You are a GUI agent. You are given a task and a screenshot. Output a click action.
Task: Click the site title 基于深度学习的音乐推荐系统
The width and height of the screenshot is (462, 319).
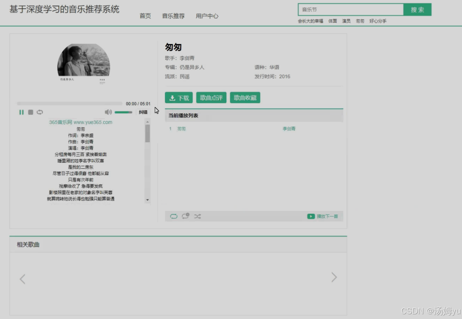(x=64, y=9)
